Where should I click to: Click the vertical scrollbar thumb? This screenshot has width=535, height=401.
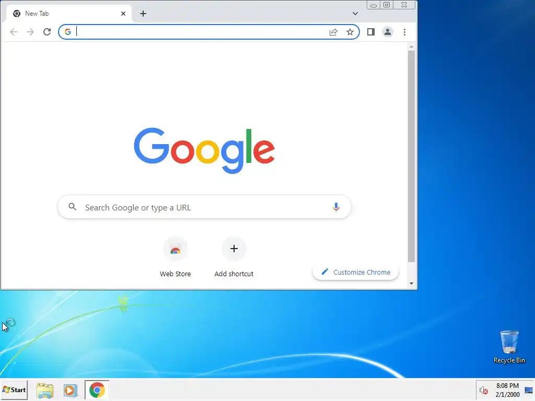click(412, 157)
